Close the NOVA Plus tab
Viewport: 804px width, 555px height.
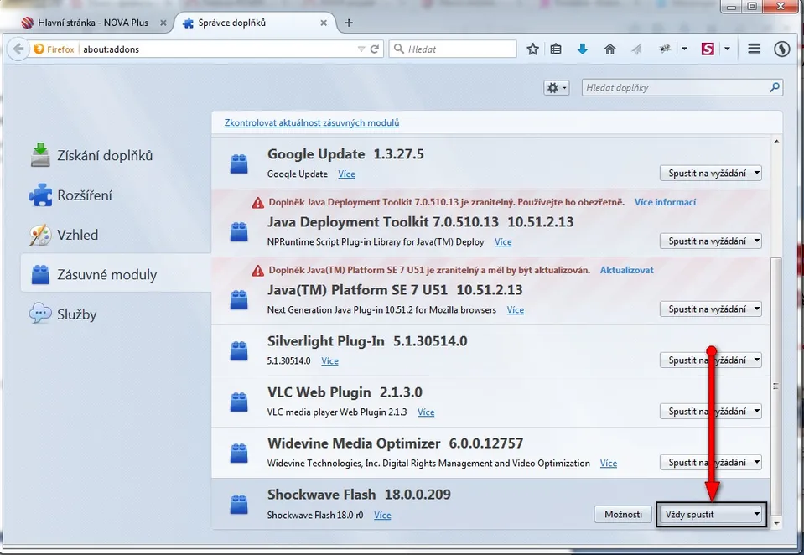(163, 23)
